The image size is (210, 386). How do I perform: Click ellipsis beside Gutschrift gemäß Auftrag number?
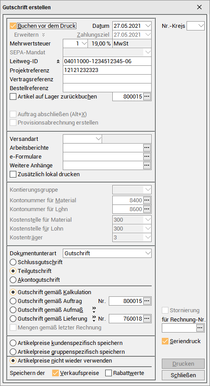click(147, 301)
